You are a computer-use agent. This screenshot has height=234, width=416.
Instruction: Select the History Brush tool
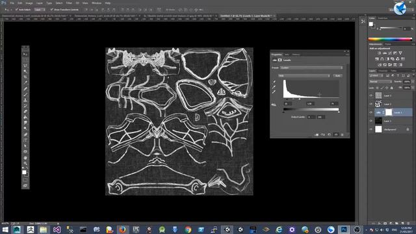pyautogui.click(x=25, y=106)
